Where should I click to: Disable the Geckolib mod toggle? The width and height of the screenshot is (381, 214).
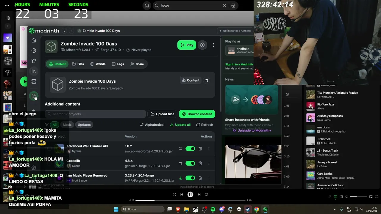pos(190,163)
